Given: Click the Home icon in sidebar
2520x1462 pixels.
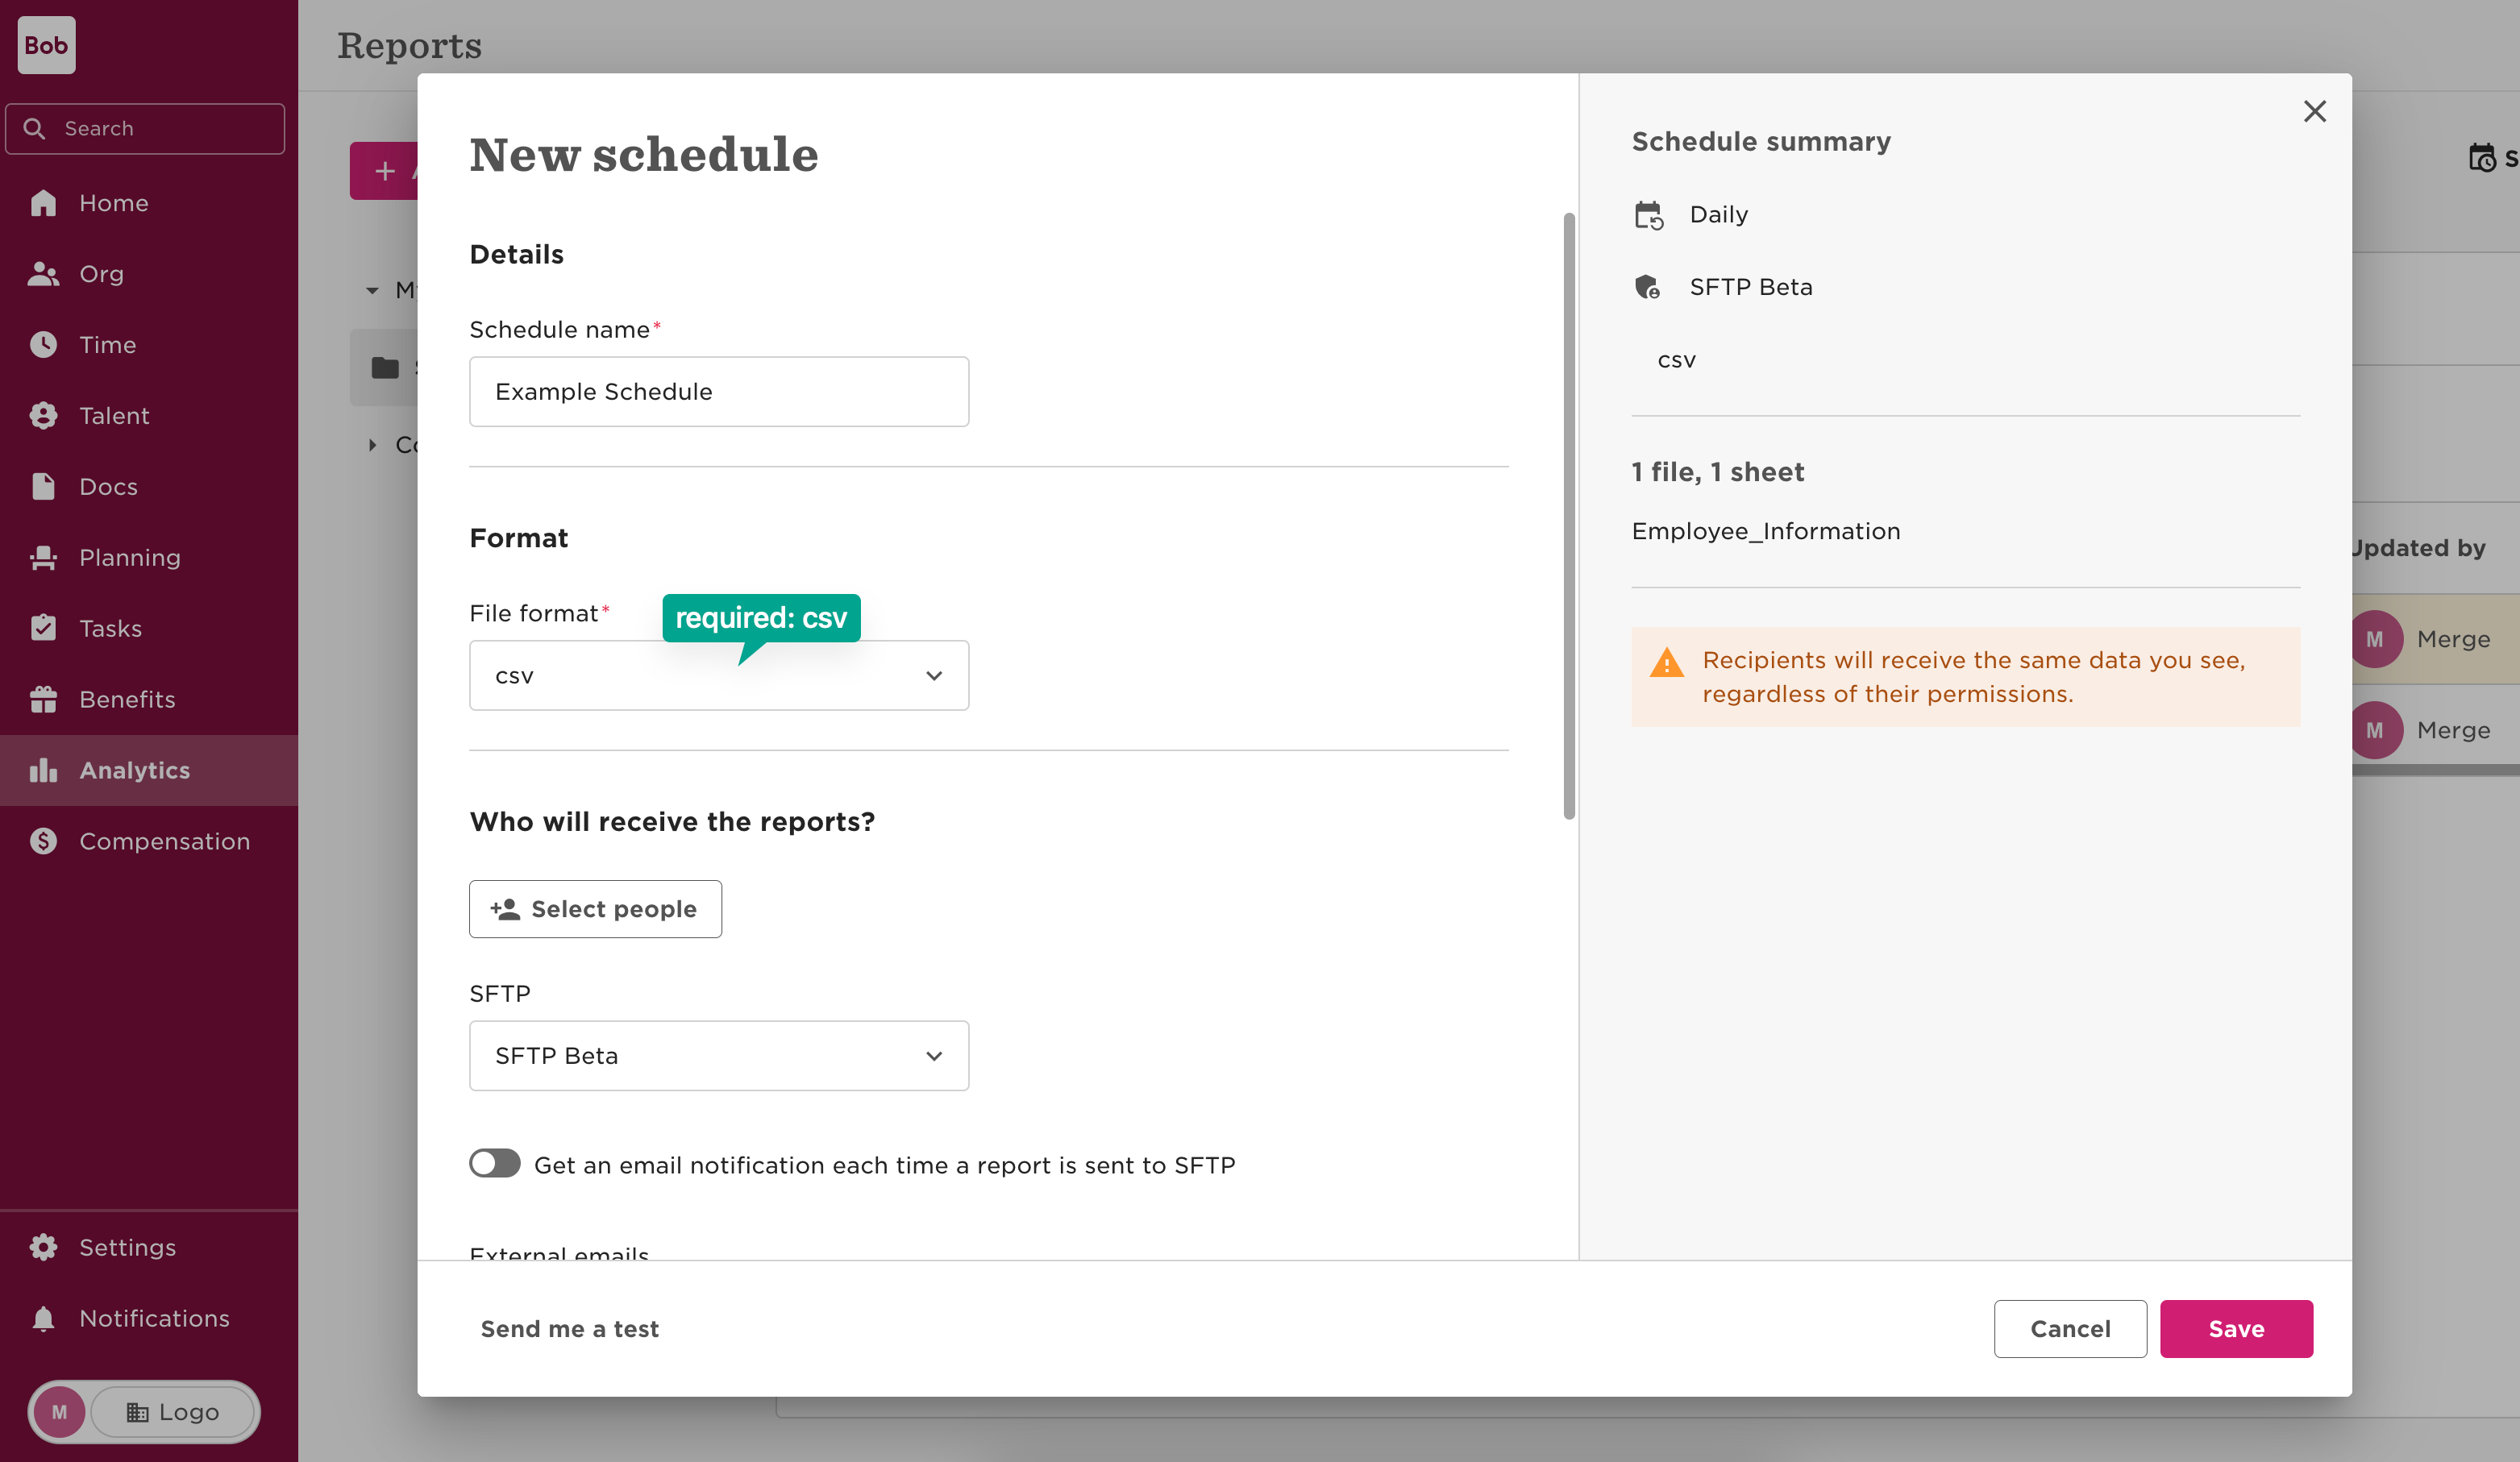Looking at the screenshot, I should tap(43, 203).
